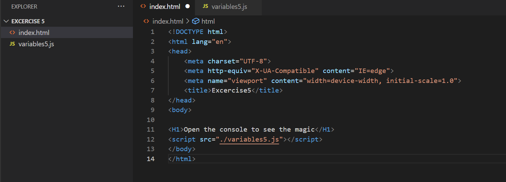Click line number 14 in the gutter
Screen dimensions: 506x182
tap(150, 159)
